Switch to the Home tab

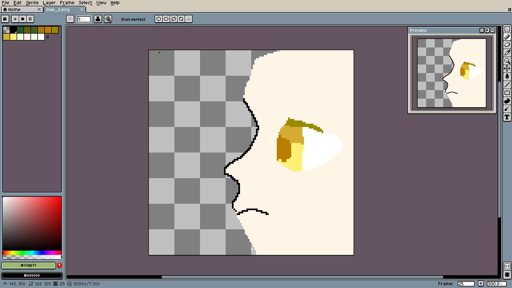[x=14, y=10]
